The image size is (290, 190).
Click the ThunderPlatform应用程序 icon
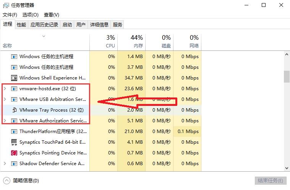(x=14, y=132)
